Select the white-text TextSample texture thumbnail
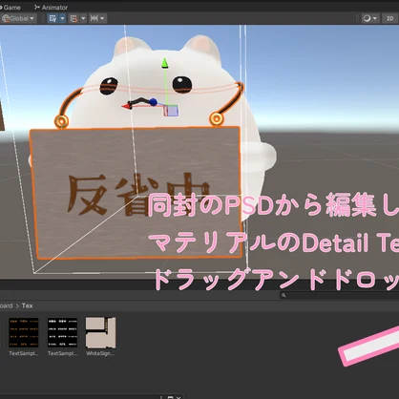Screen dimensions: 399x399 [62, 332]
